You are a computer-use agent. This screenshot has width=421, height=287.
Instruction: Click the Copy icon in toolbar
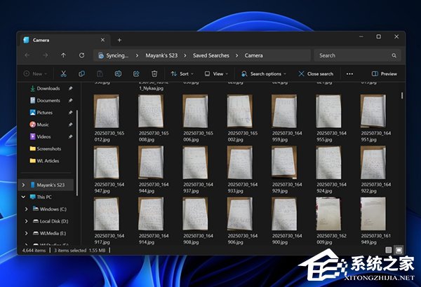[81, 73]
